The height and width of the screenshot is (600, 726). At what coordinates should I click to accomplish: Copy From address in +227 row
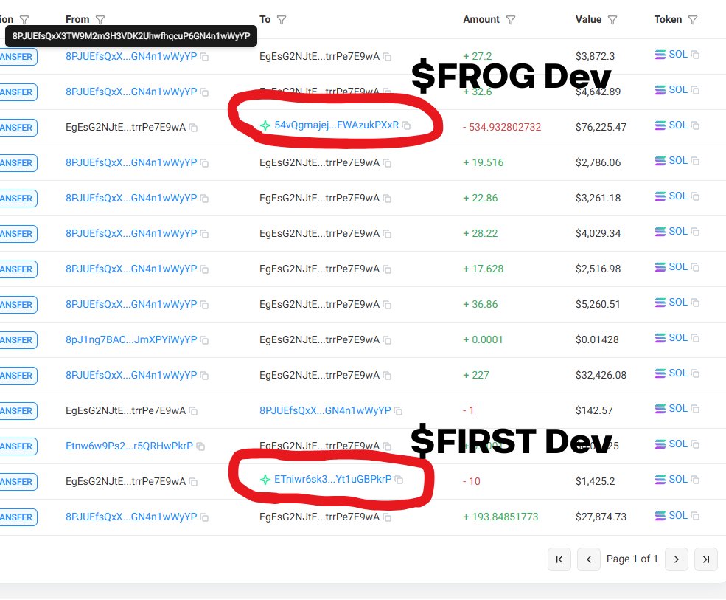click(204, 376)
